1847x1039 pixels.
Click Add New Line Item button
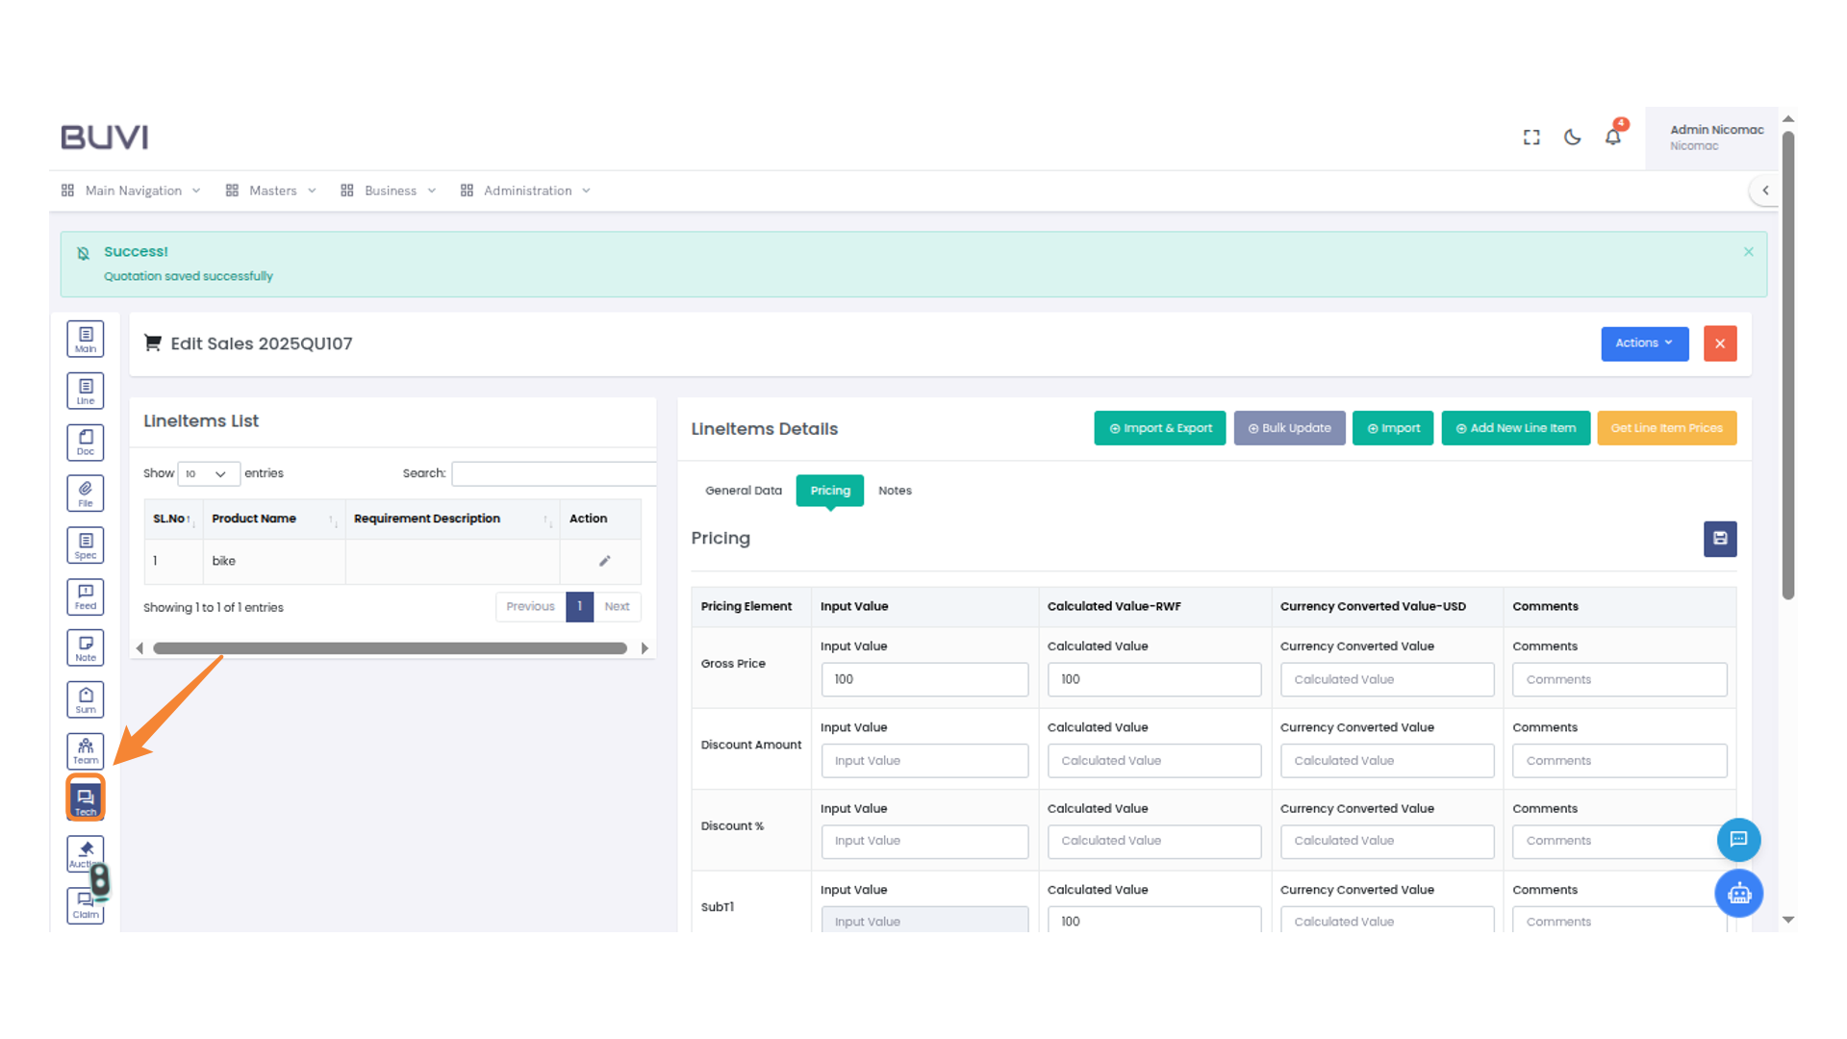1515,428
